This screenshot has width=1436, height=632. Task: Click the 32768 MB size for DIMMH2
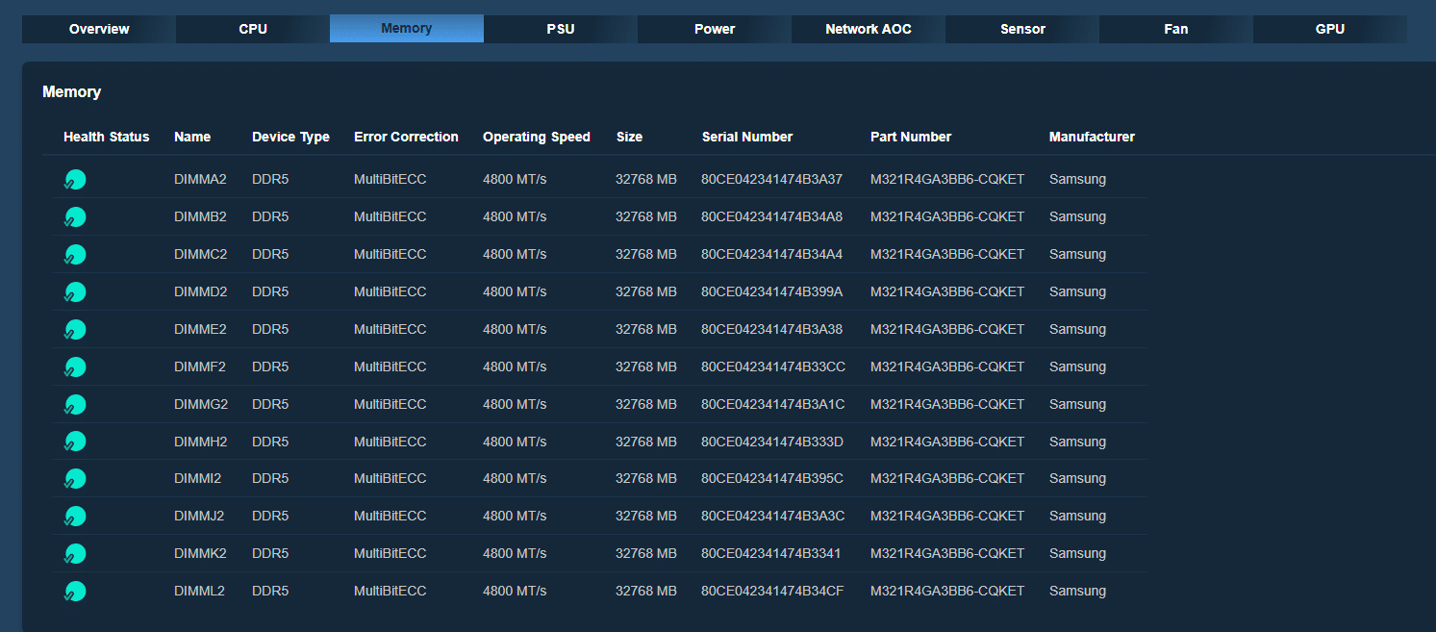[x=646, y=442]
